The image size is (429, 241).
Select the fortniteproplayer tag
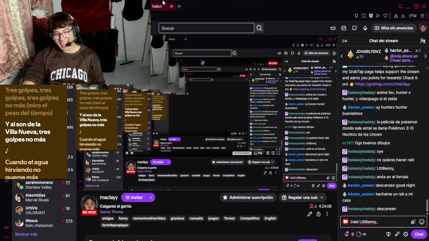point(115,225)
